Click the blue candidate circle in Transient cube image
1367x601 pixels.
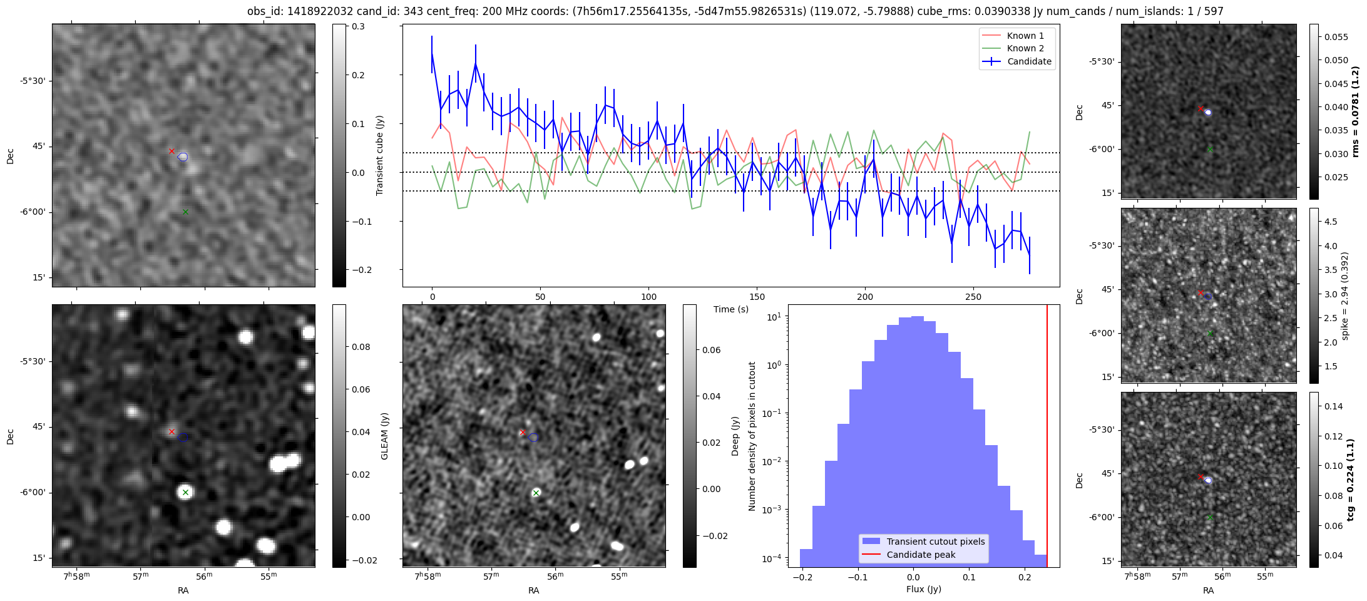coord(183,157)
